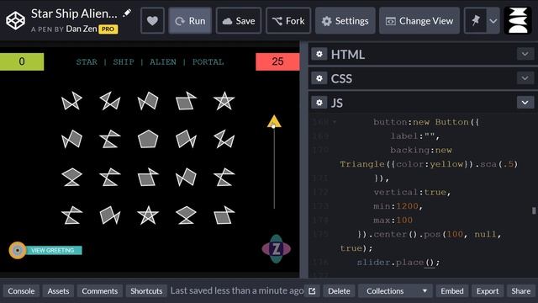Click the CodePen logo icon

click(x=15, y=20)
